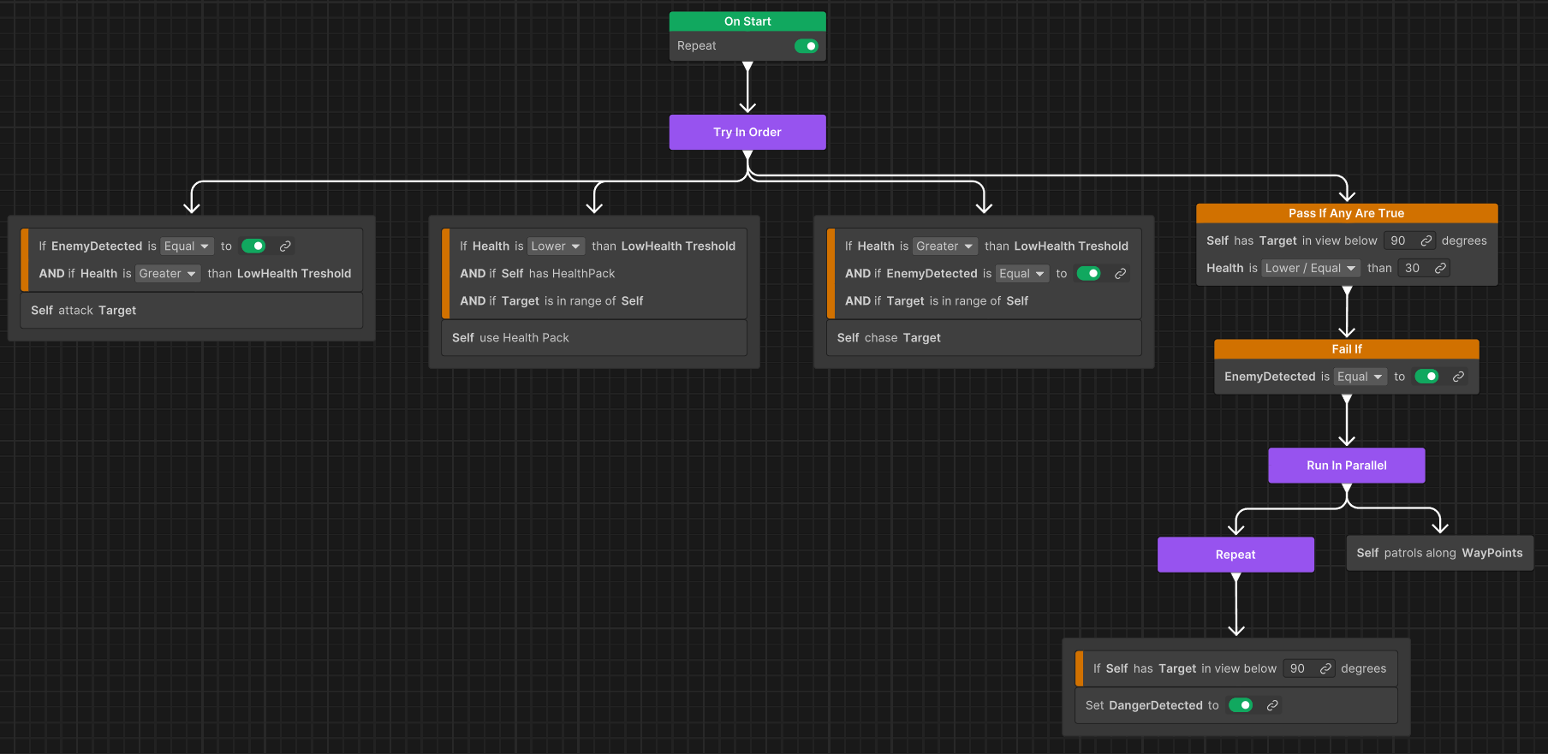
Task: Select the Fail If node header
Action: click(1347, 349)
